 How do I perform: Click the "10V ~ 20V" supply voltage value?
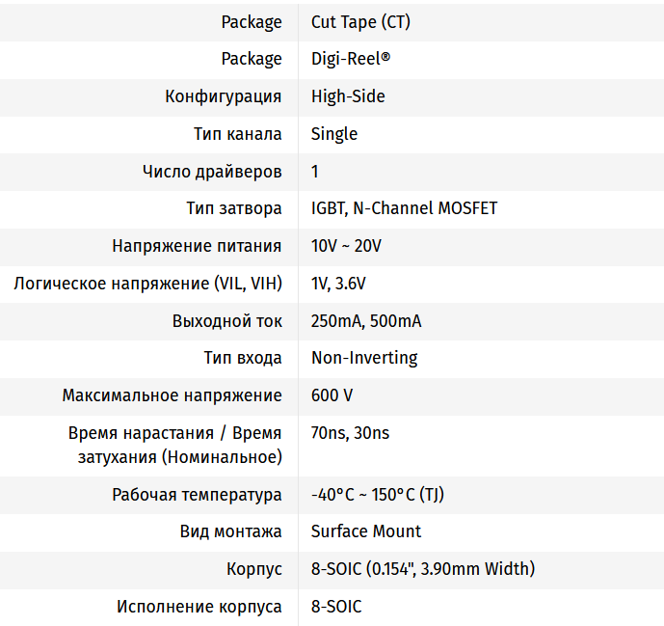pyautogui.click(x=346, y=246)
